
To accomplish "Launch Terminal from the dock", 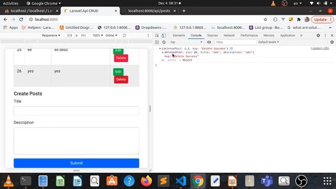I will click(26, 181).
